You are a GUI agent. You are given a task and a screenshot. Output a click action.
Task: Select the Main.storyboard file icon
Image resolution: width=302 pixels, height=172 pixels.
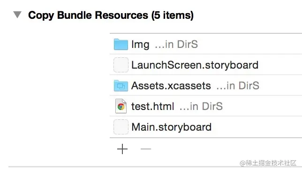[x=121, y=127]
